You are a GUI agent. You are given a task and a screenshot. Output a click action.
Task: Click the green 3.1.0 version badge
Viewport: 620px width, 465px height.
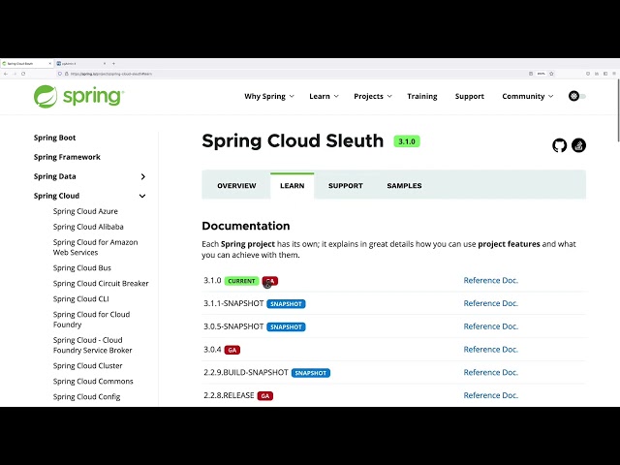pyautogui.click(x=407, y=141)
